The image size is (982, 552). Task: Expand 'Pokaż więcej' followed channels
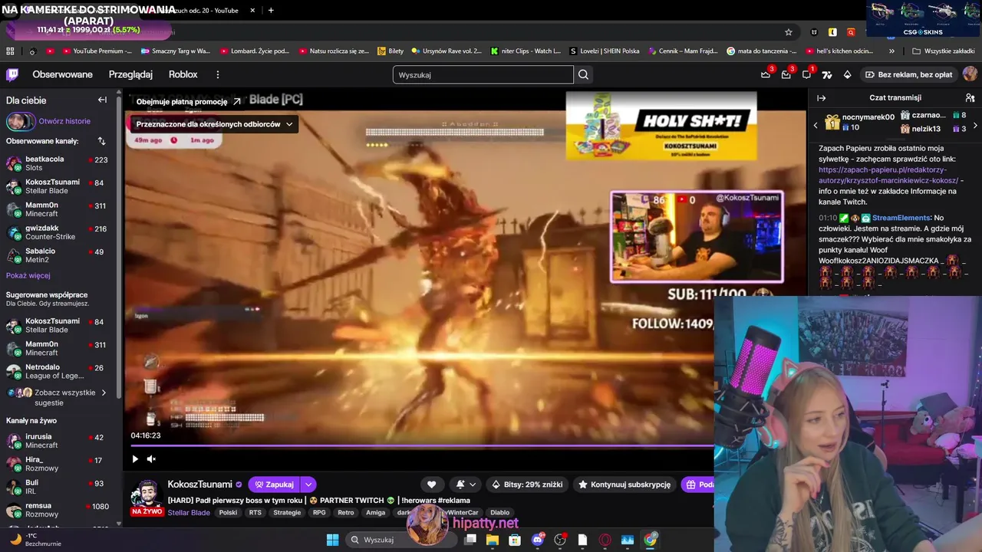point(28,275)
